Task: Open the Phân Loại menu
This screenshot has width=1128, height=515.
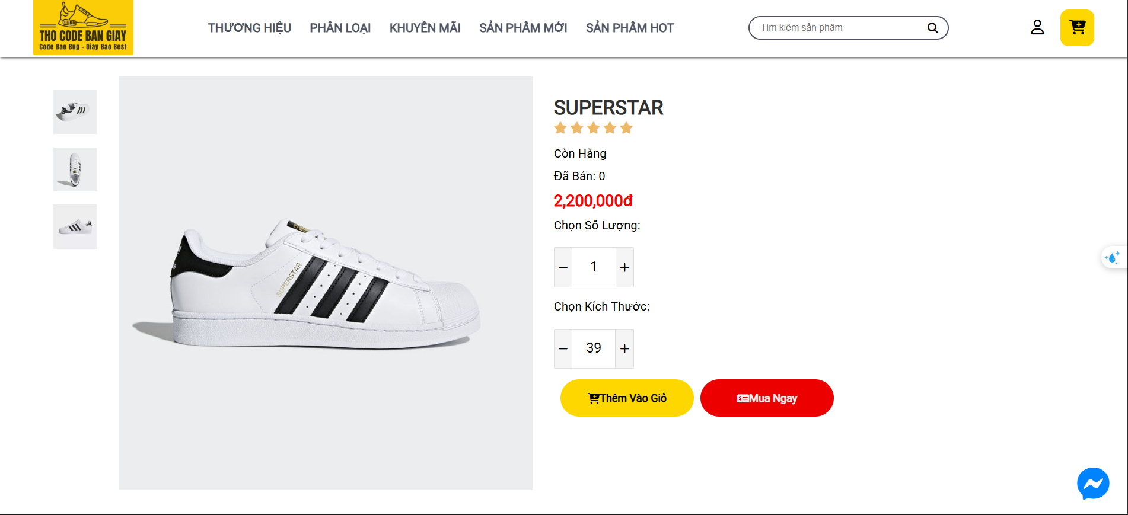Action: [340, 28]
